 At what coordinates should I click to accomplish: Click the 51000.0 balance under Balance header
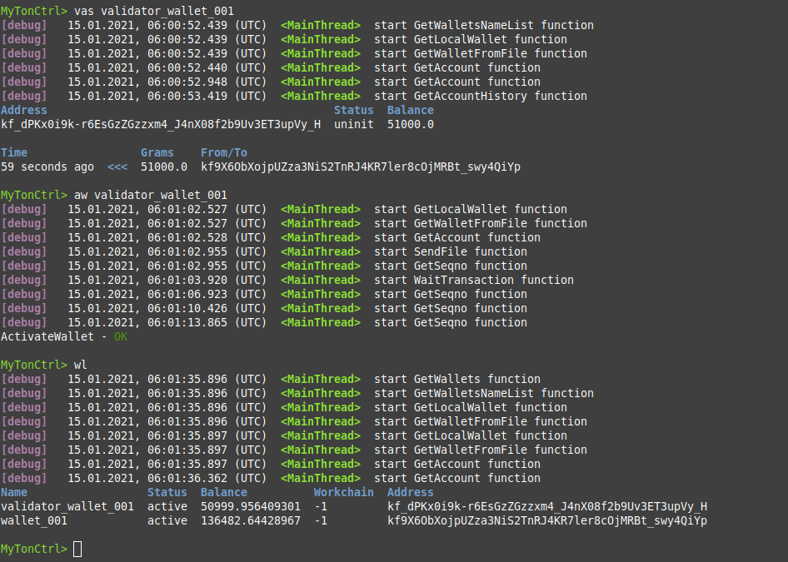coord(410,124)
